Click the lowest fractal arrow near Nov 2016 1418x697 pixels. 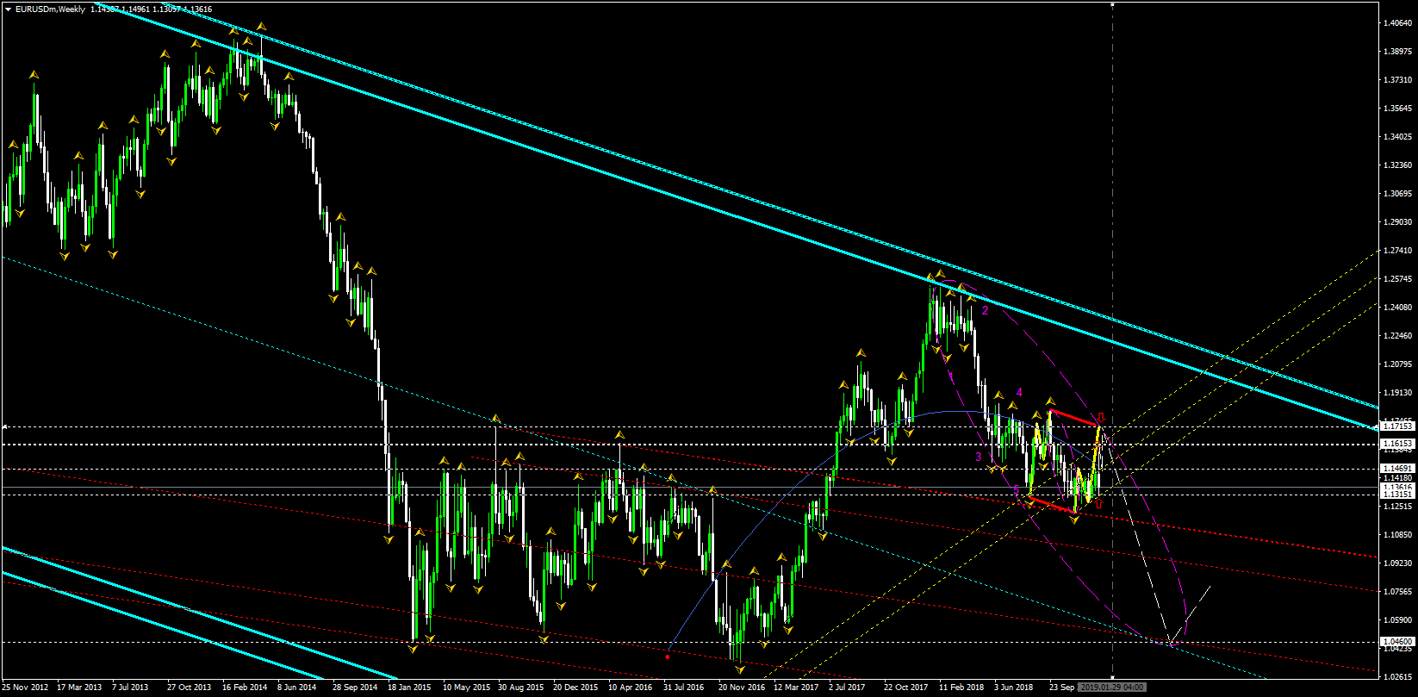tap(739, 669)
